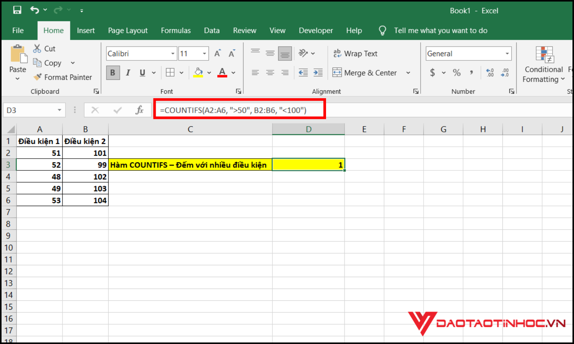Viewport: 574px width, 344px height.
Task: Toggle Bold formatting button
Action: pyautogui.click(x=113, y=73)
